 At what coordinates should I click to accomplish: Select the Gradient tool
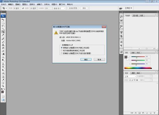coord(3,54)
